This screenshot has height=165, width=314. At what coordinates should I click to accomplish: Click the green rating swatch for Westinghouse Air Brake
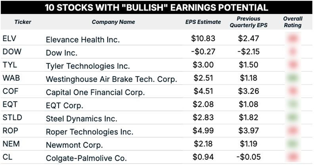click(293, 78)
